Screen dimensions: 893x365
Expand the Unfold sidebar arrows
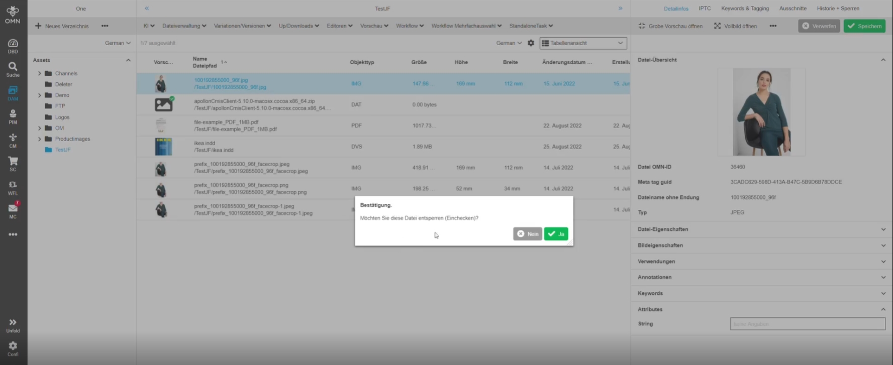13,325
